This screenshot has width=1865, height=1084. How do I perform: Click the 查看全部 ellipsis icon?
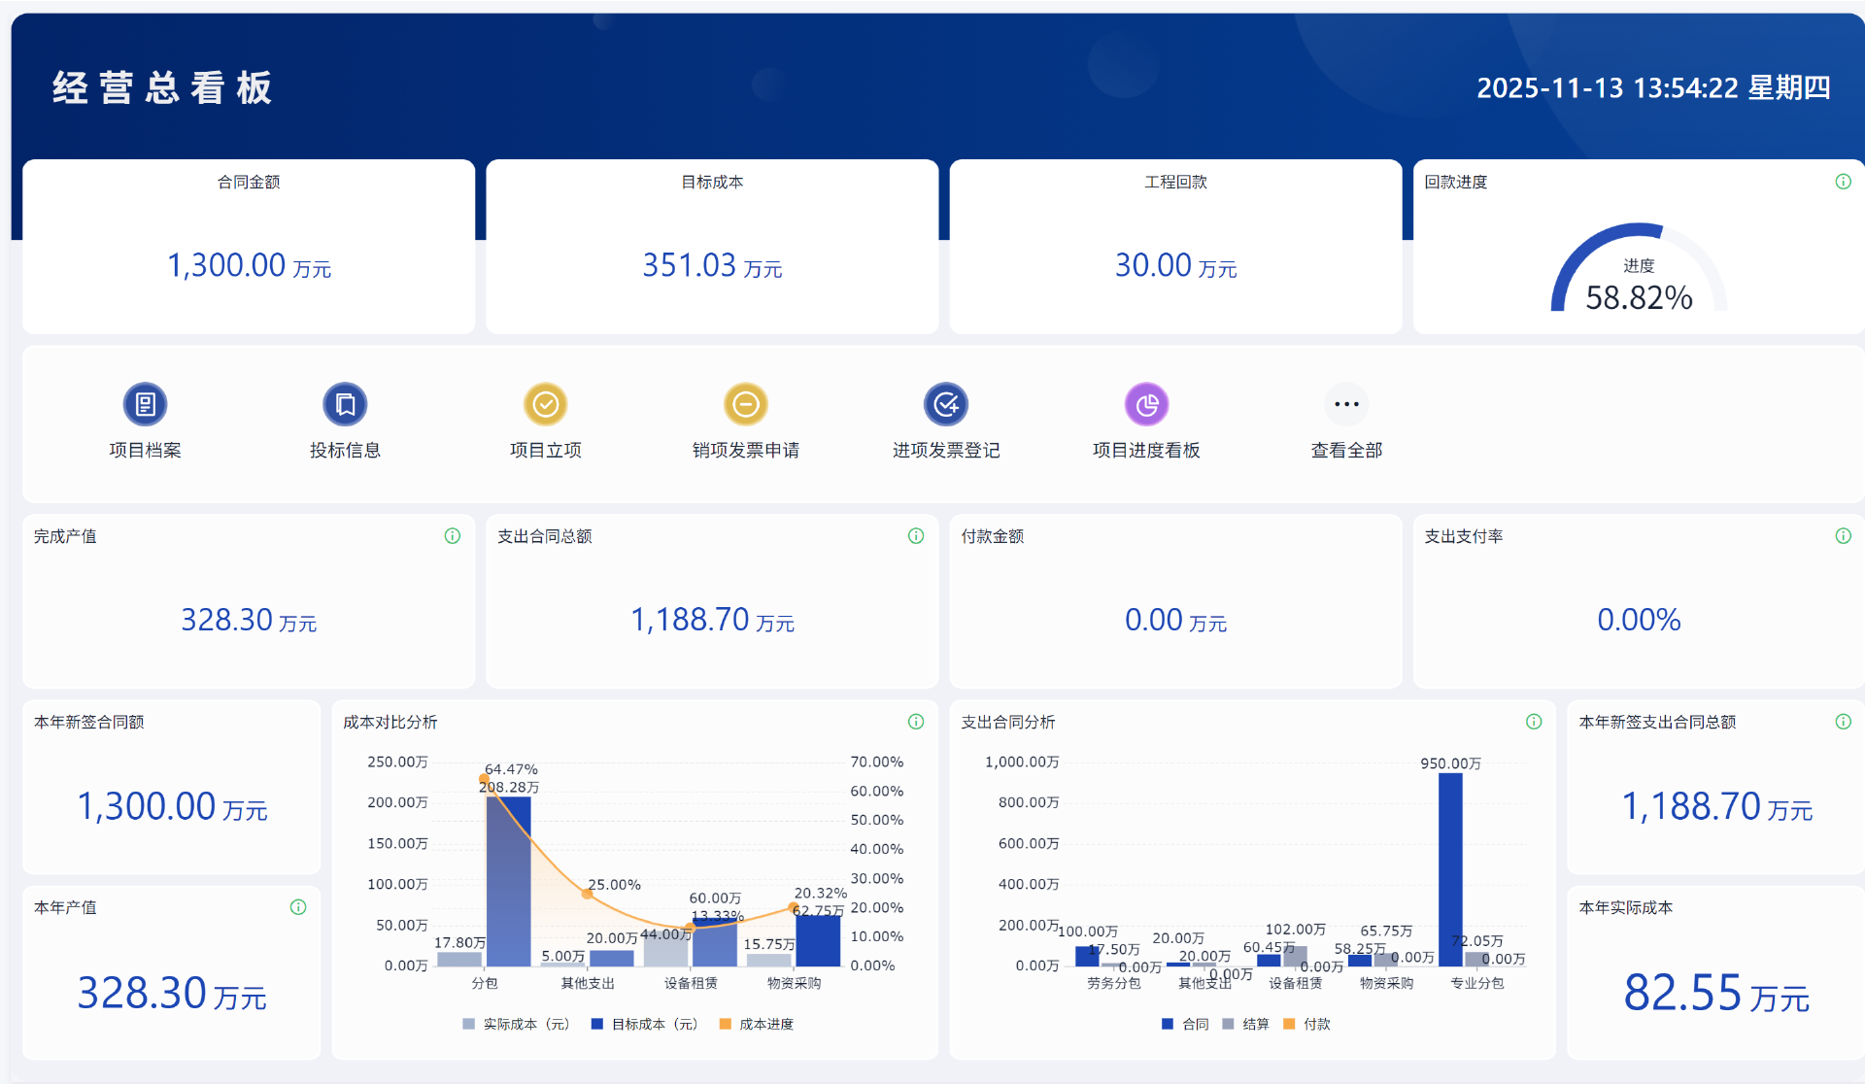(x=1346, y=404)
